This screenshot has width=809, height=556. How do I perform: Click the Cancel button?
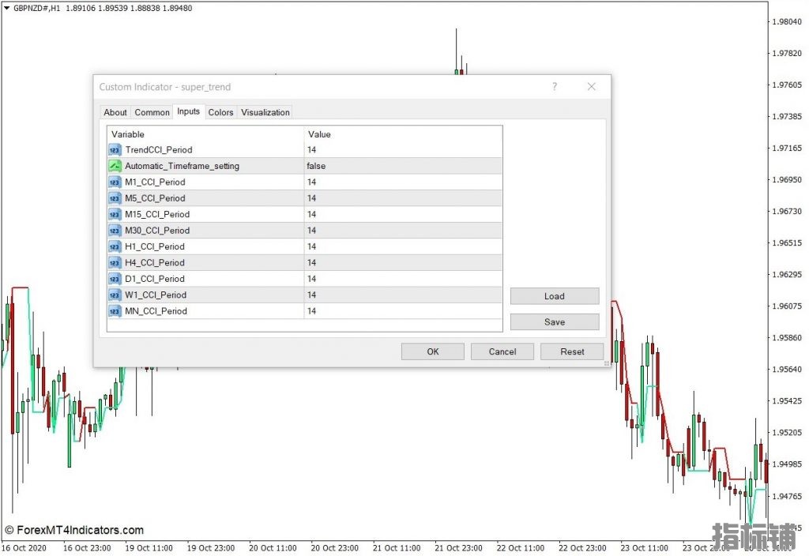502,351
